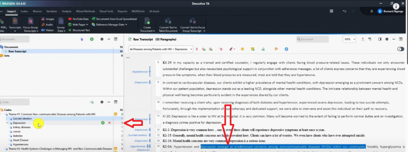Image resolution: width=408 pixels, height=152 pixels.
Task: Open Codes panel settings gear
Action: click(x=102, y=102)
